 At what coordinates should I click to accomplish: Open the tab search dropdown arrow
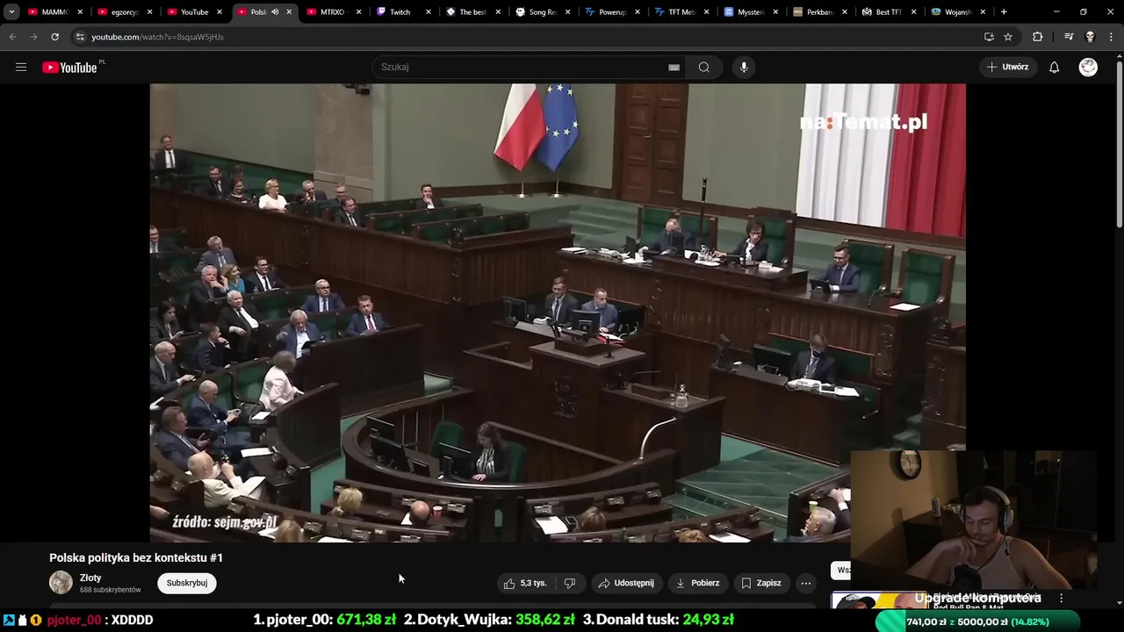(11, 12)
